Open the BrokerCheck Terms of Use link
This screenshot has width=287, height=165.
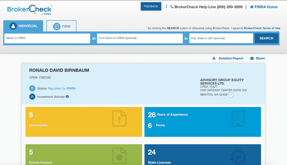pos(262,28)
